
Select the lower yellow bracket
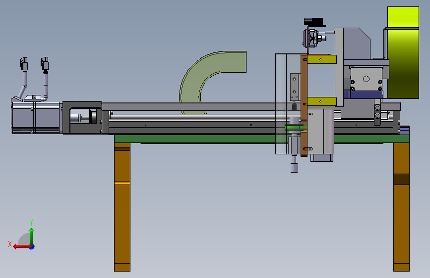click(x=322, y=101)
